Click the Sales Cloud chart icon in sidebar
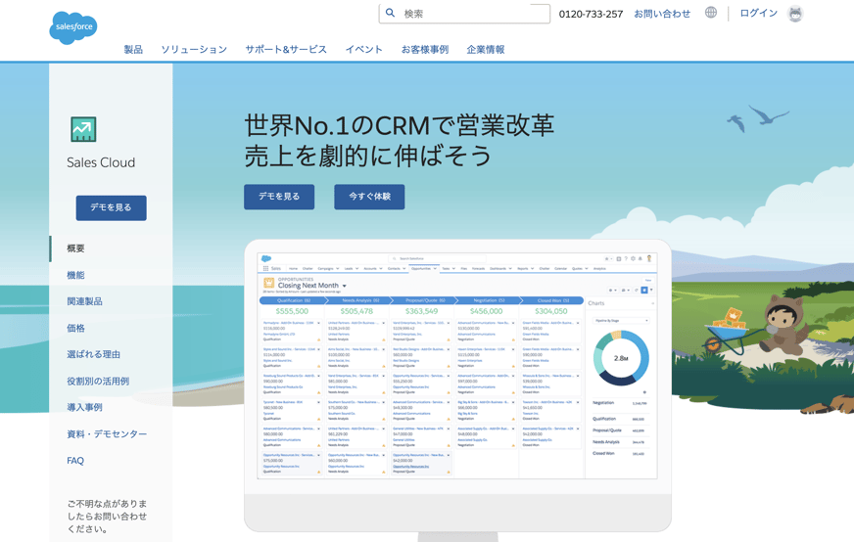Viewport: 854px width, 542px height. coord(83,129)
